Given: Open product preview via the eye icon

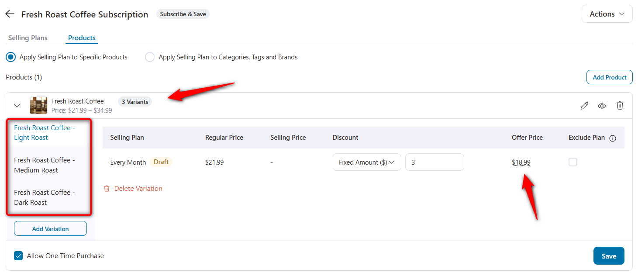Looking at the screenshot, I should [602, 105].
